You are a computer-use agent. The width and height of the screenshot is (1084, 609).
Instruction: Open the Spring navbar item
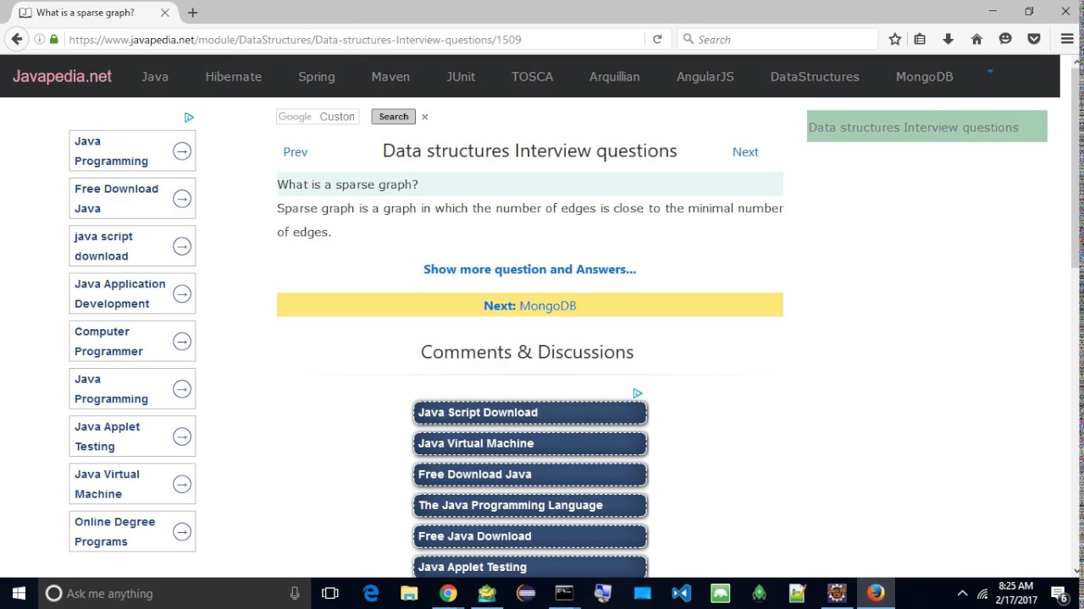(317, 76)
